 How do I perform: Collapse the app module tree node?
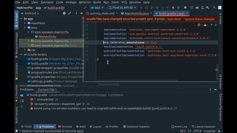point(21,19)
